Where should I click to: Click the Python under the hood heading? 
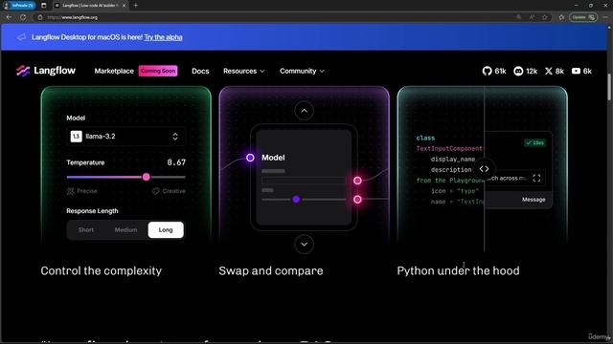[458, 270]
